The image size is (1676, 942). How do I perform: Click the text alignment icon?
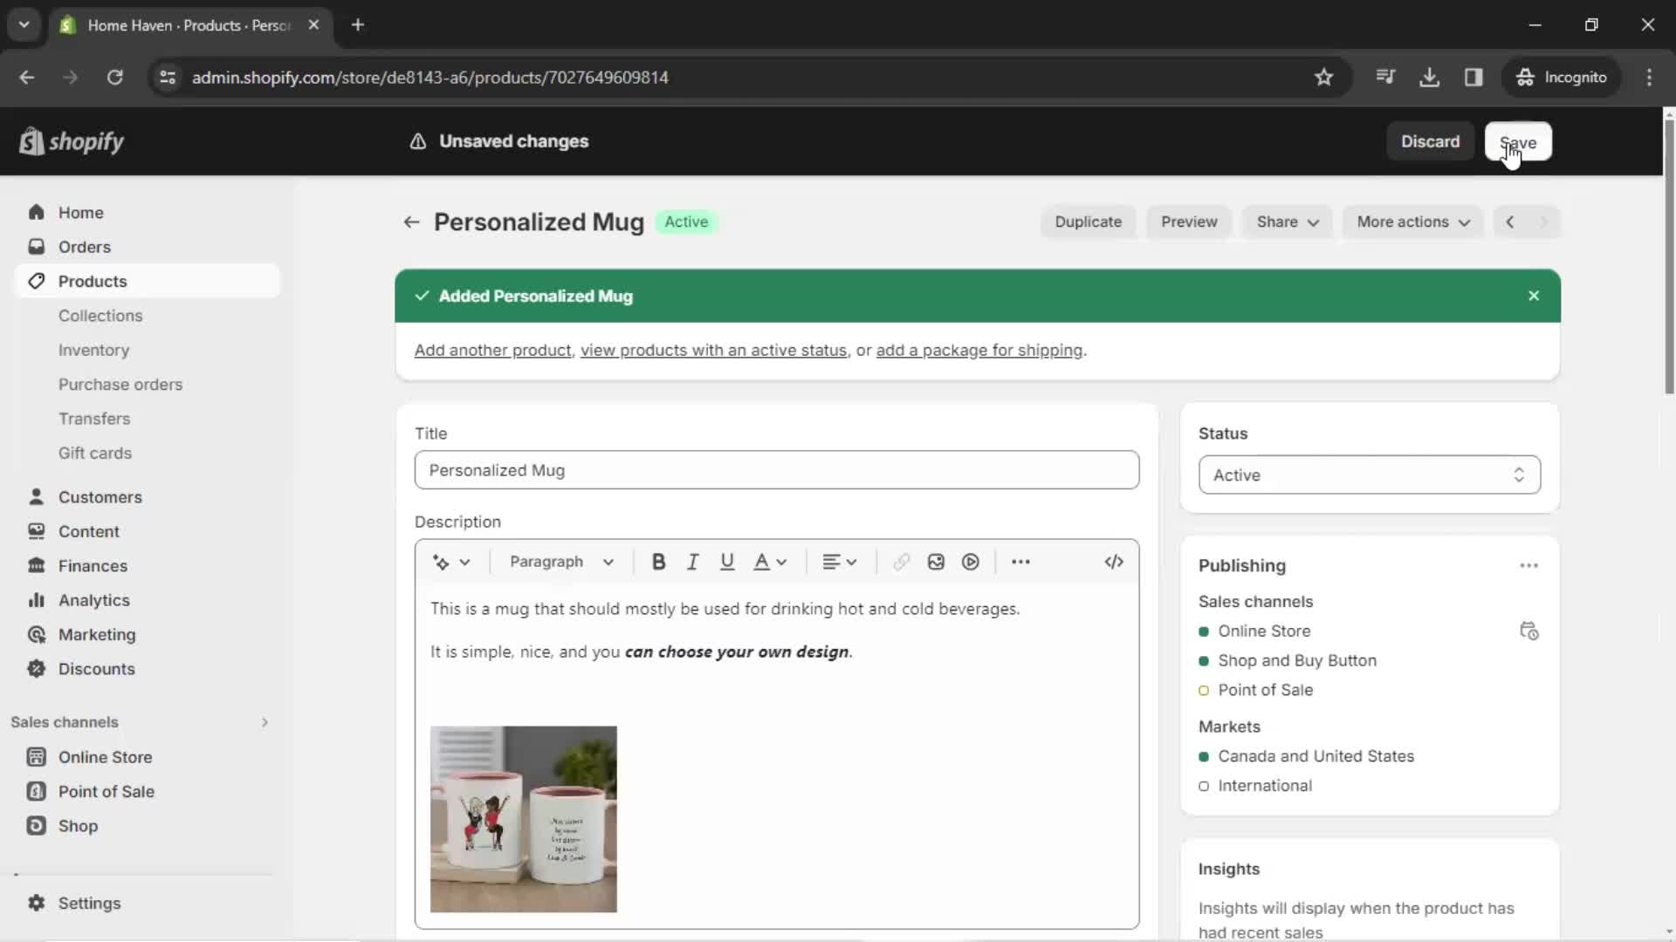pyautogui.click(x=838, y=562)
